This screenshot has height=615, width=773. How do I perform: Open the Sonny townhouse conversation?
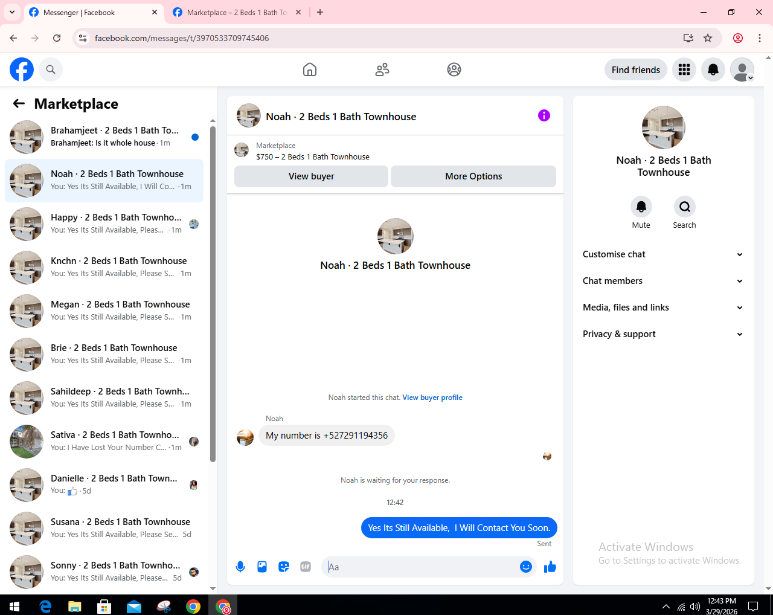pyautogui.click(x=104, y=572)
